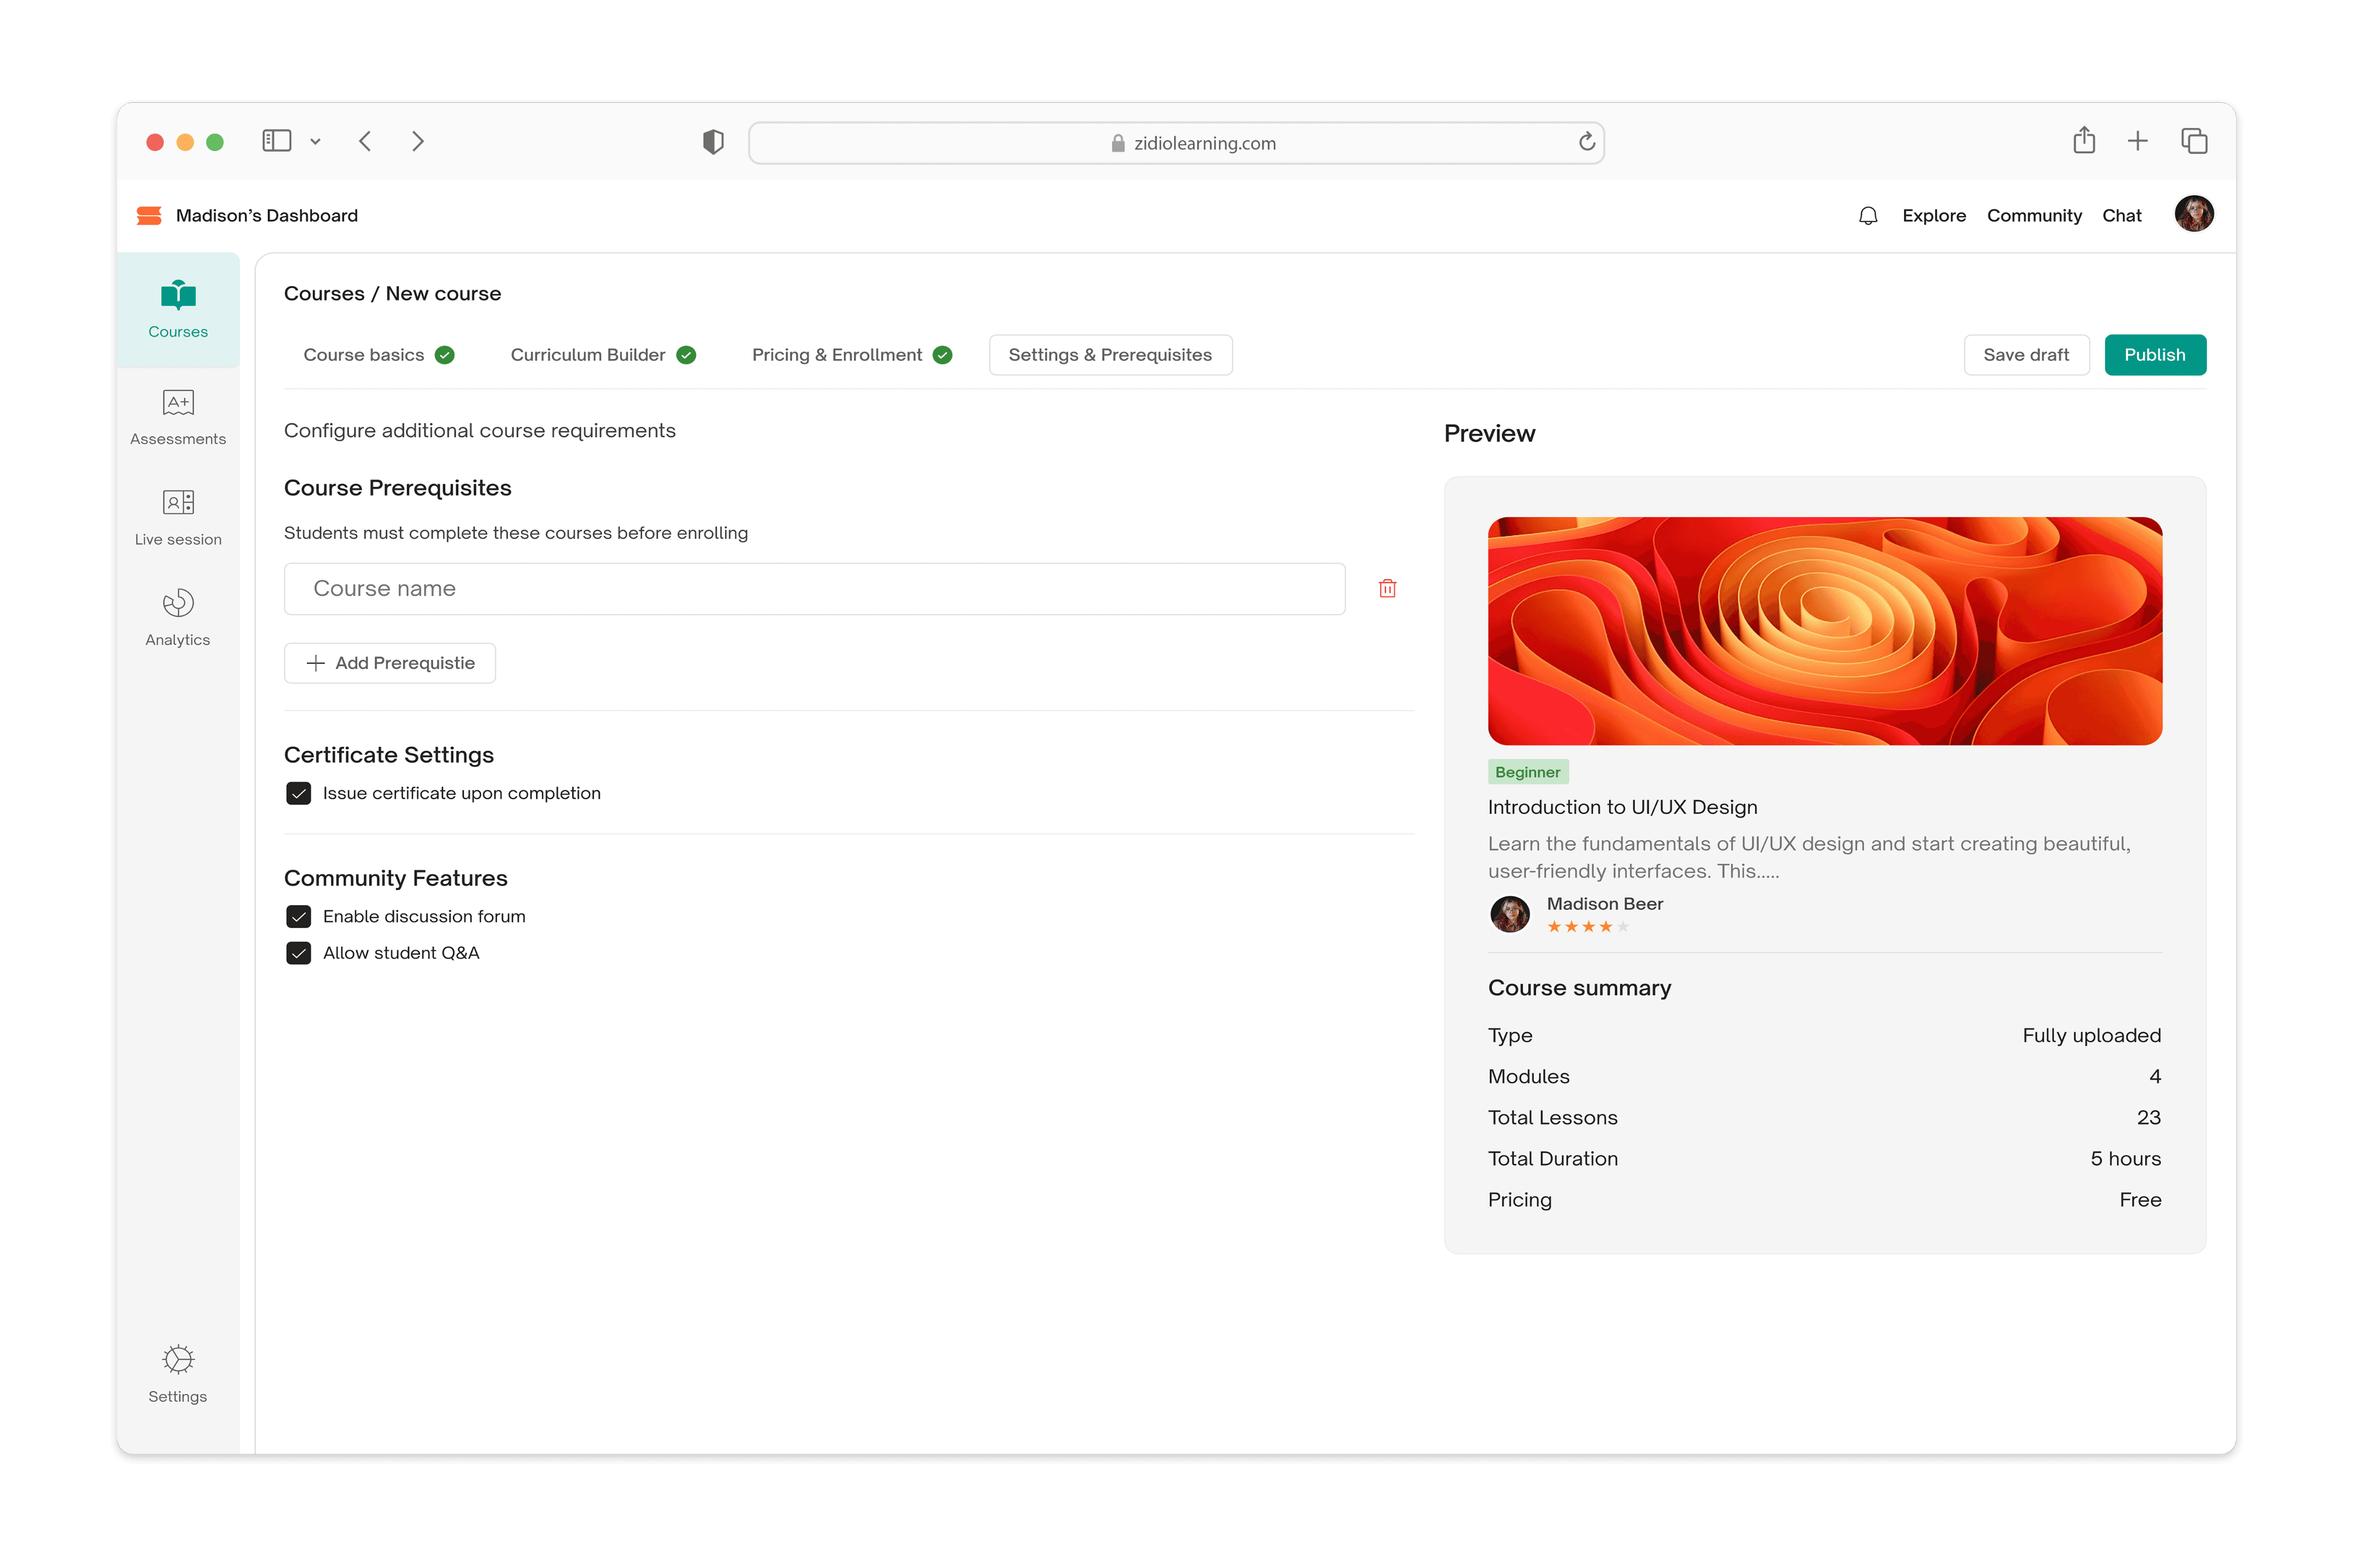The image size is (2354, 1568).
Task: Rate via the orange star rating
Action: click(x=1587, y=927)
